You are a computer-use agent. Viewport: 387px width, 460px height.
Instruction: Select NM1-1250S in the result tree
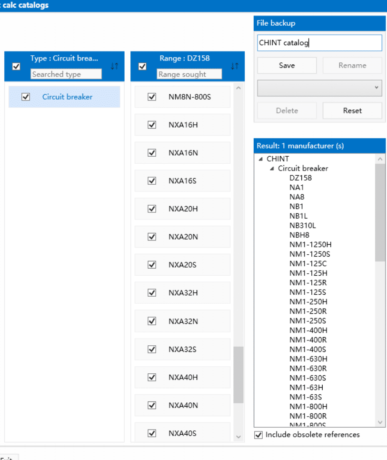click(x=310, y=254)
